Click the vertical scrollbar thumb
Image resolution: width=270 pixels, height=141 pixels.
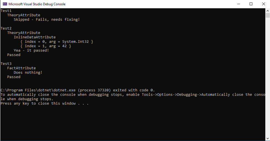(x=268, y=15)
